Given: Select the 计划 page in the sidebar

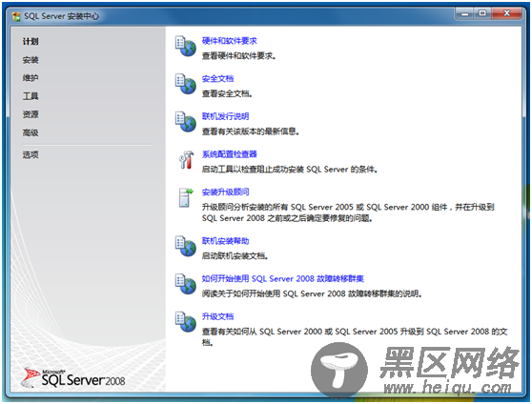Looking at the screenshot, I should coord(31,41).
